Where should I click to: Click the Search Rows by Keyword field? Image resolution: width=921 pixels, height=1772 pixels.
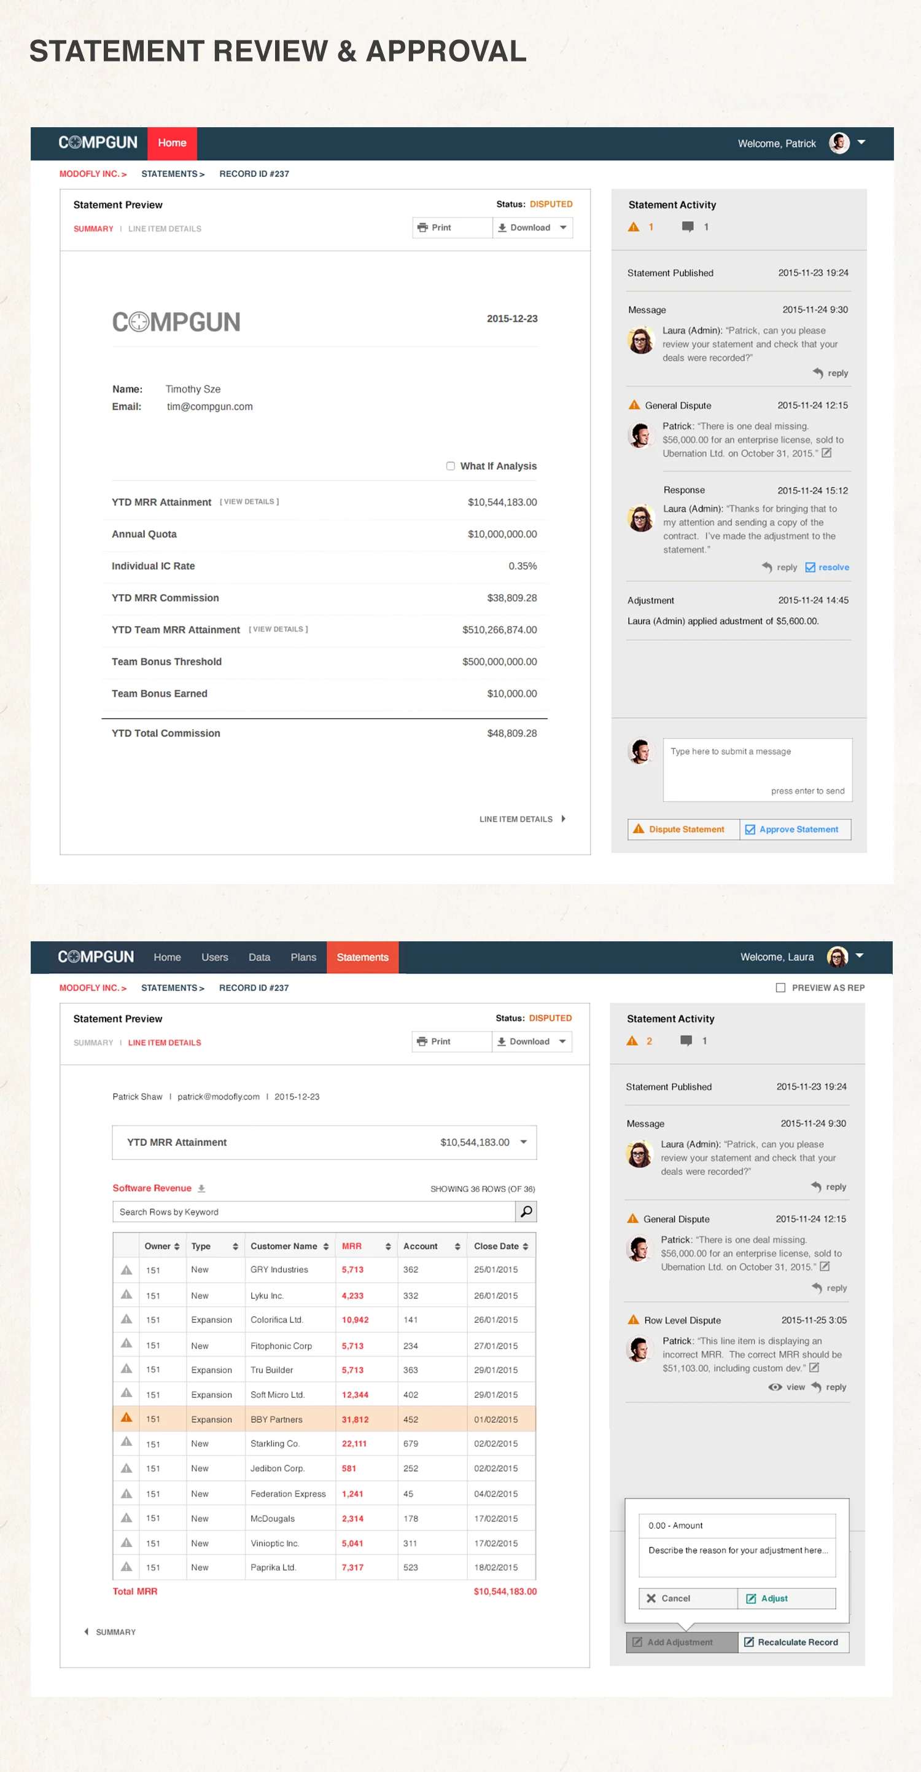coord(314,1212)
